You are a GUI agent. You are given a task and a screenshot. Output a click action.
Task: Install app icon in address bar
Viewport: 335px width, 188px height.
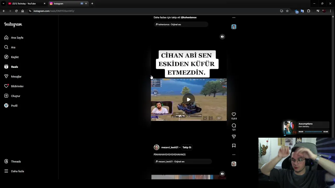(282, 11)
